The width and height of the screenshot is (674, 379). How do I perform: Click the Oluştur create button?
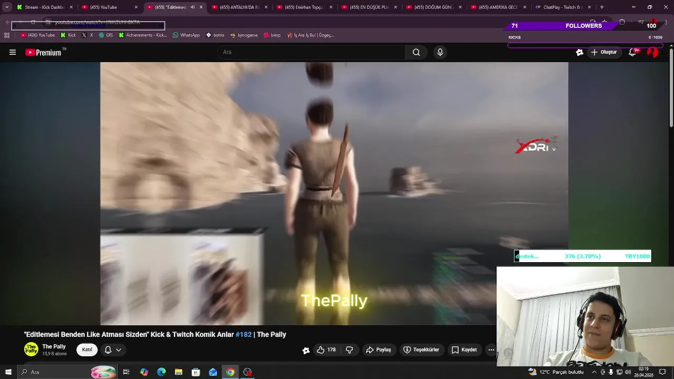604,52
